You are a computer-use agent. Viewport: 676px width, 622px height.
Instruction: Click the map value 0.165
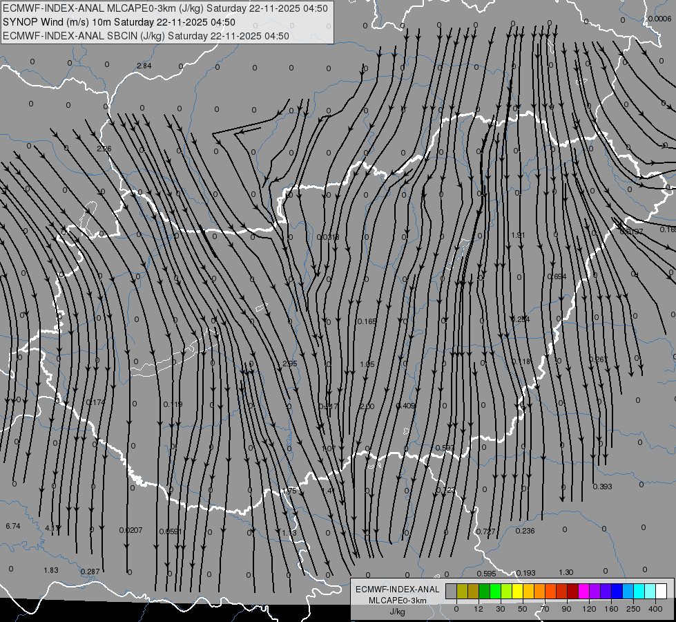[x=367, y=321]
